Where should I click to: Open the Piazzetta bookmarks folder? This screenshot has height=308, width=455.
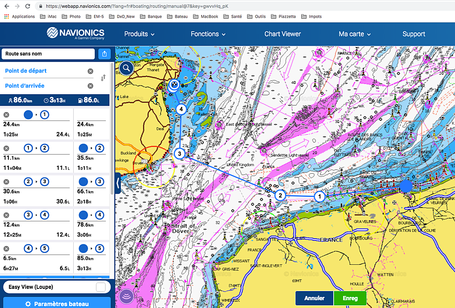click(x=283, y=16)
